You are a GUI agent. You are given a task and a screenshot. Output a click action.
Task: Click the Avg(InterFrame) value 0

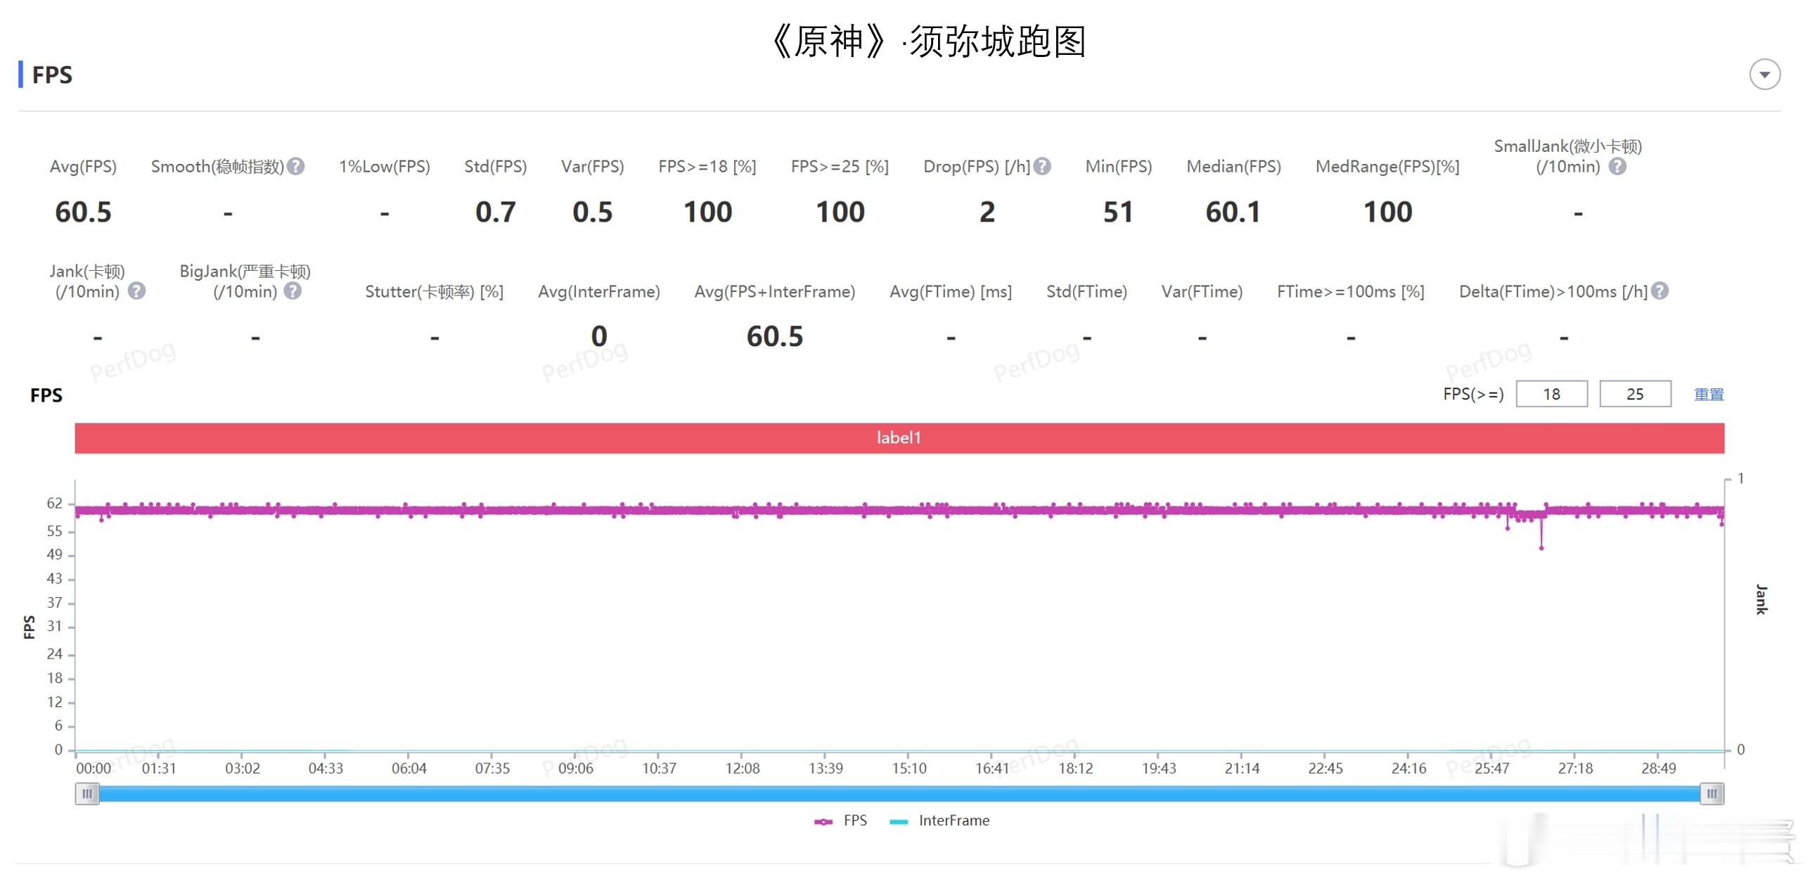click(x=598, y=336)
